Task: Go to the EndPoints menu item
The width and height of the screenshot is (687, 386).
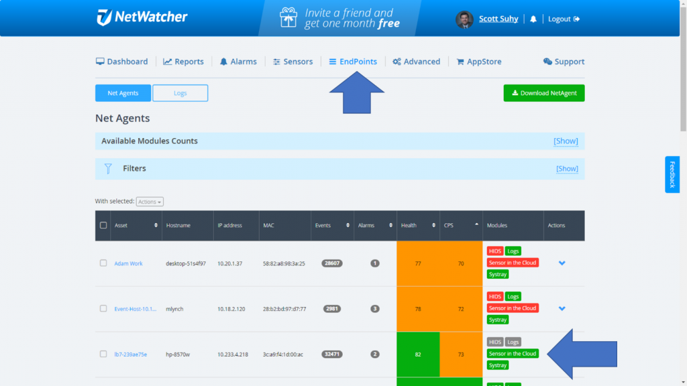Action: pos(353,61)
